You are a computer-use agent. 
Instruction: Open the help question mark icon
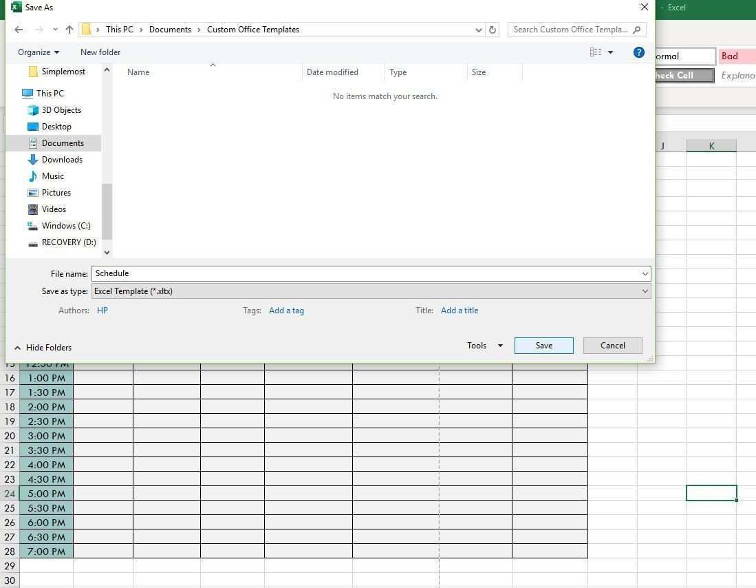638,52
